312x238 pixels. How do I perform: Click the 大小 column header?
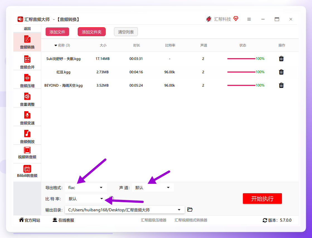(x=103, y=45)
